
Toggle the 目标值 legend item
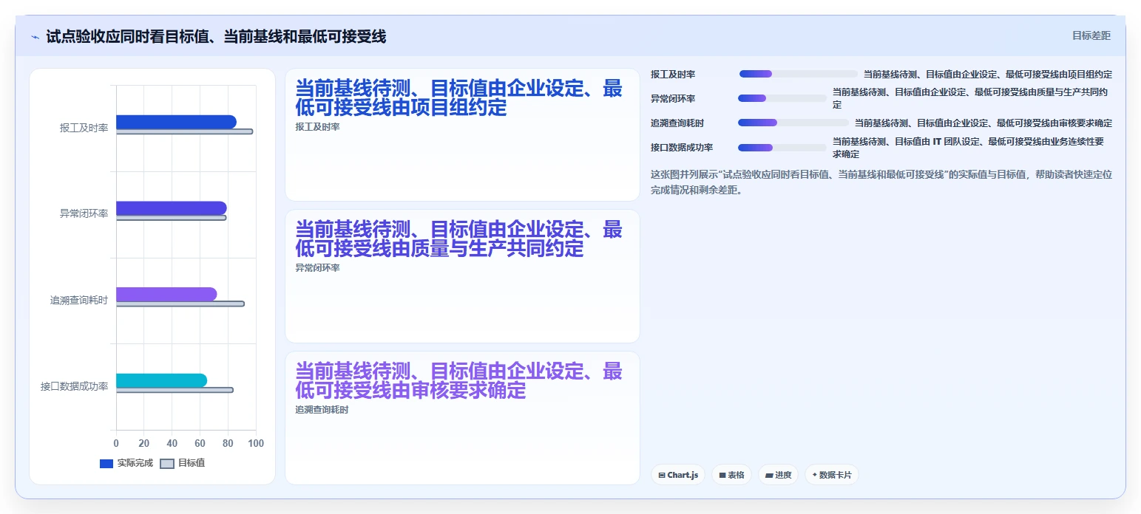tap(183, 463)
